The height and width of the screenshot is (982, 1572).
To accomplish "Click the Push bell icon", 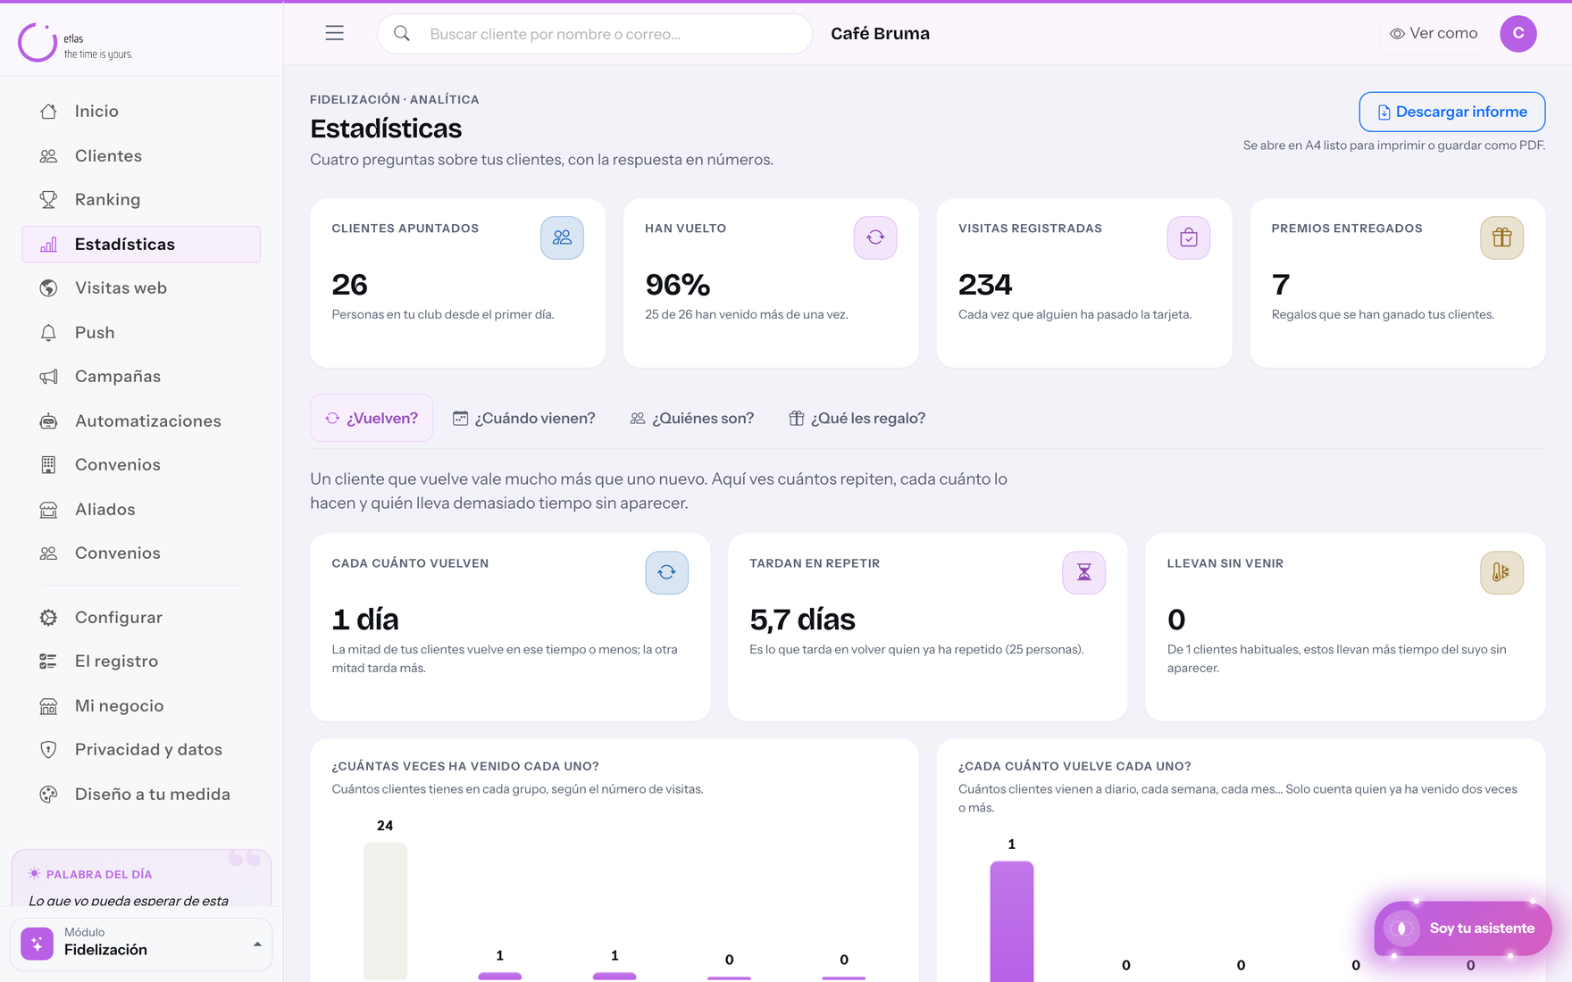I will pyautogui.click(x=48, y=332).
